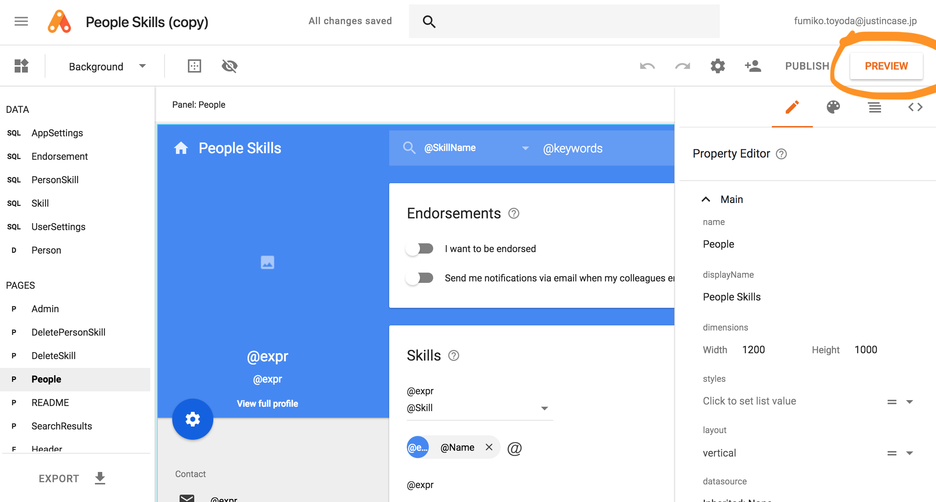Screen dimensions: 936x502
Task: Toggle the crossed-eye visibility icon
Action: [229, 66]
